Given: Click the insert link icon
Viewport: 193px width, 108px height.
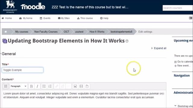Looking at the screenshot, I should coord(57,86).
